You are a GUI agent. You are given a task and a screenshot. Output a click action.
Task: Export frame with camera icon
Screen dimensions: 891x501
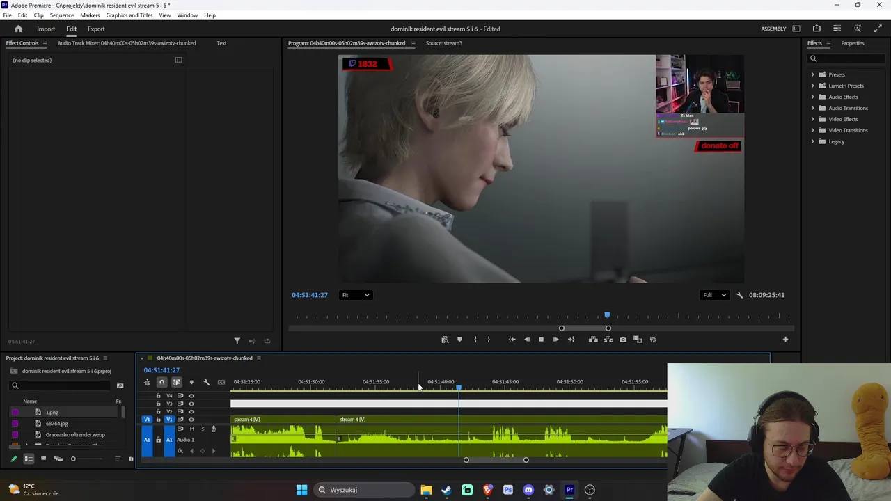[x=623, y=340]
